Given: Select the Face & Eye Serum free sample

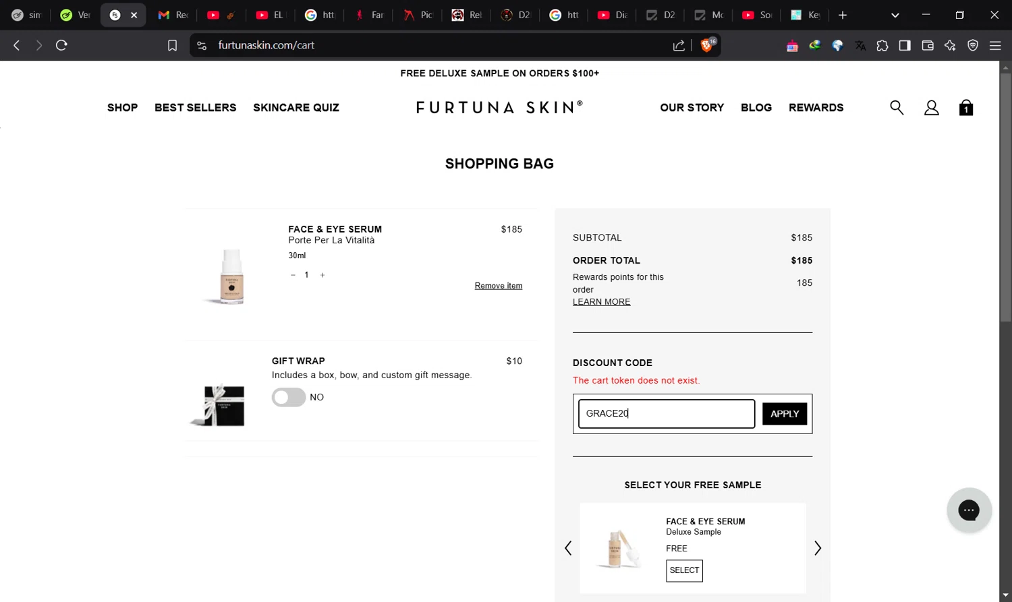Looking at the screenshot, I should (684, 570).
